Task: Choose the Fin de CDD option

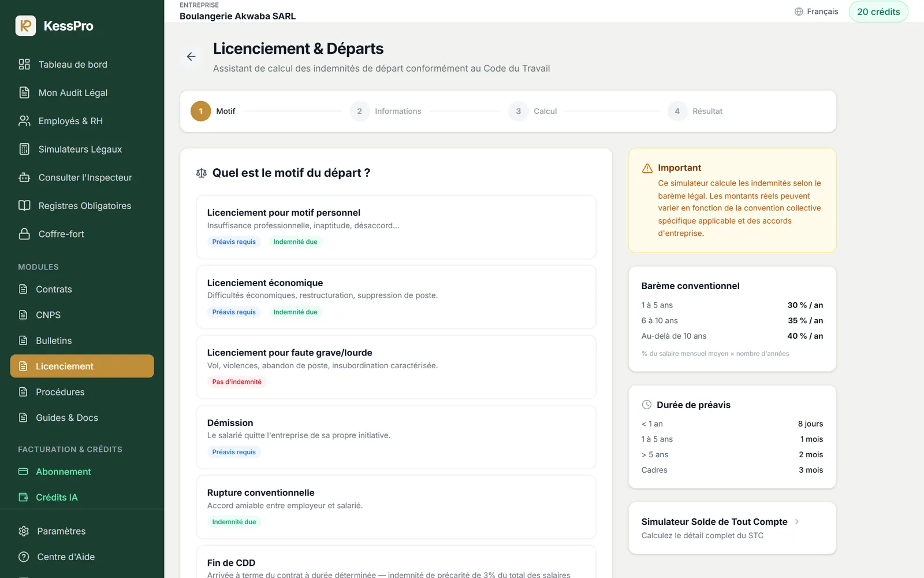Action: tap(396, 562)
